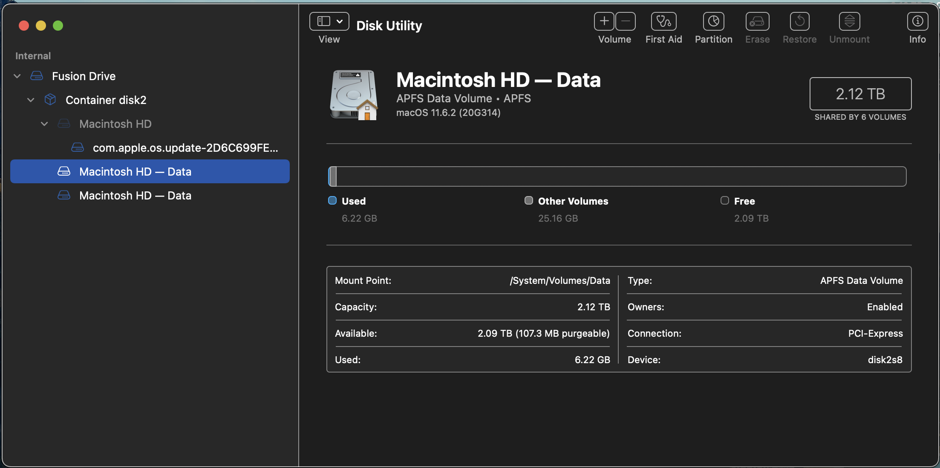Viewport: 940px width, 468px height.
Task: Click the large Macintosh HD drive image
Action: coord(354,95)
